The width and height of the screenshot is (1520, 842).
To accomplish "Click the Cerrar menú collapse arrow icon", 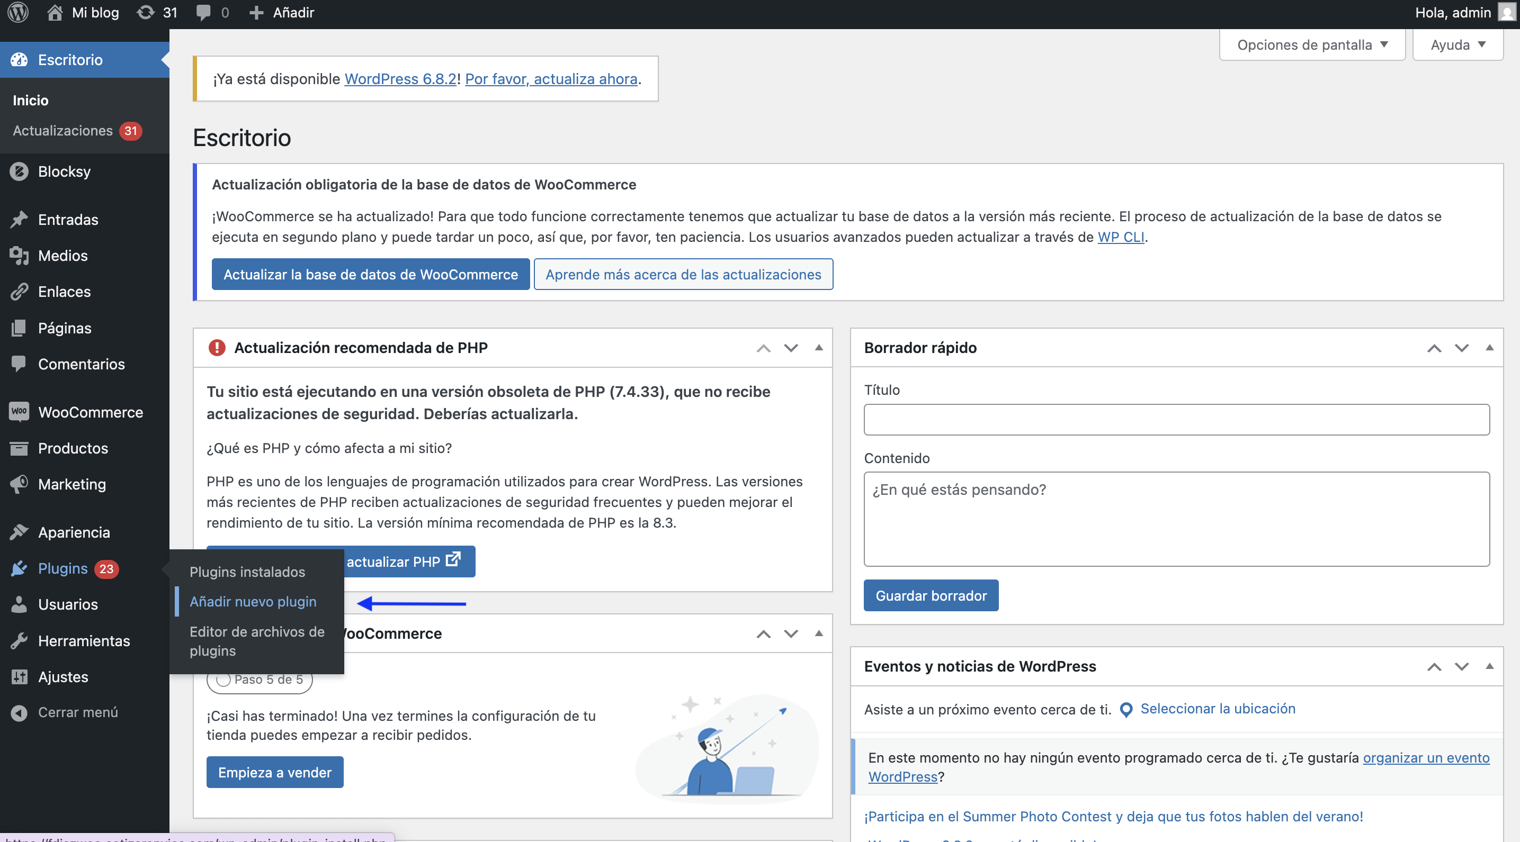I will click(19, 712).
